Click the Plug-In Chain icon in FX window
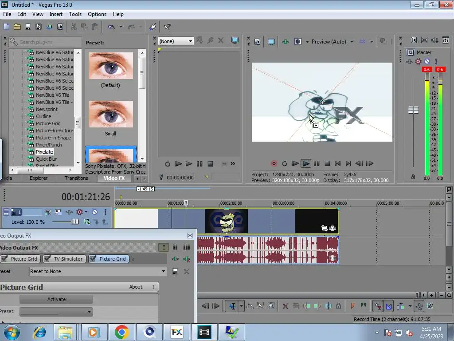The image size is (454, 341). tap(175, 259)
